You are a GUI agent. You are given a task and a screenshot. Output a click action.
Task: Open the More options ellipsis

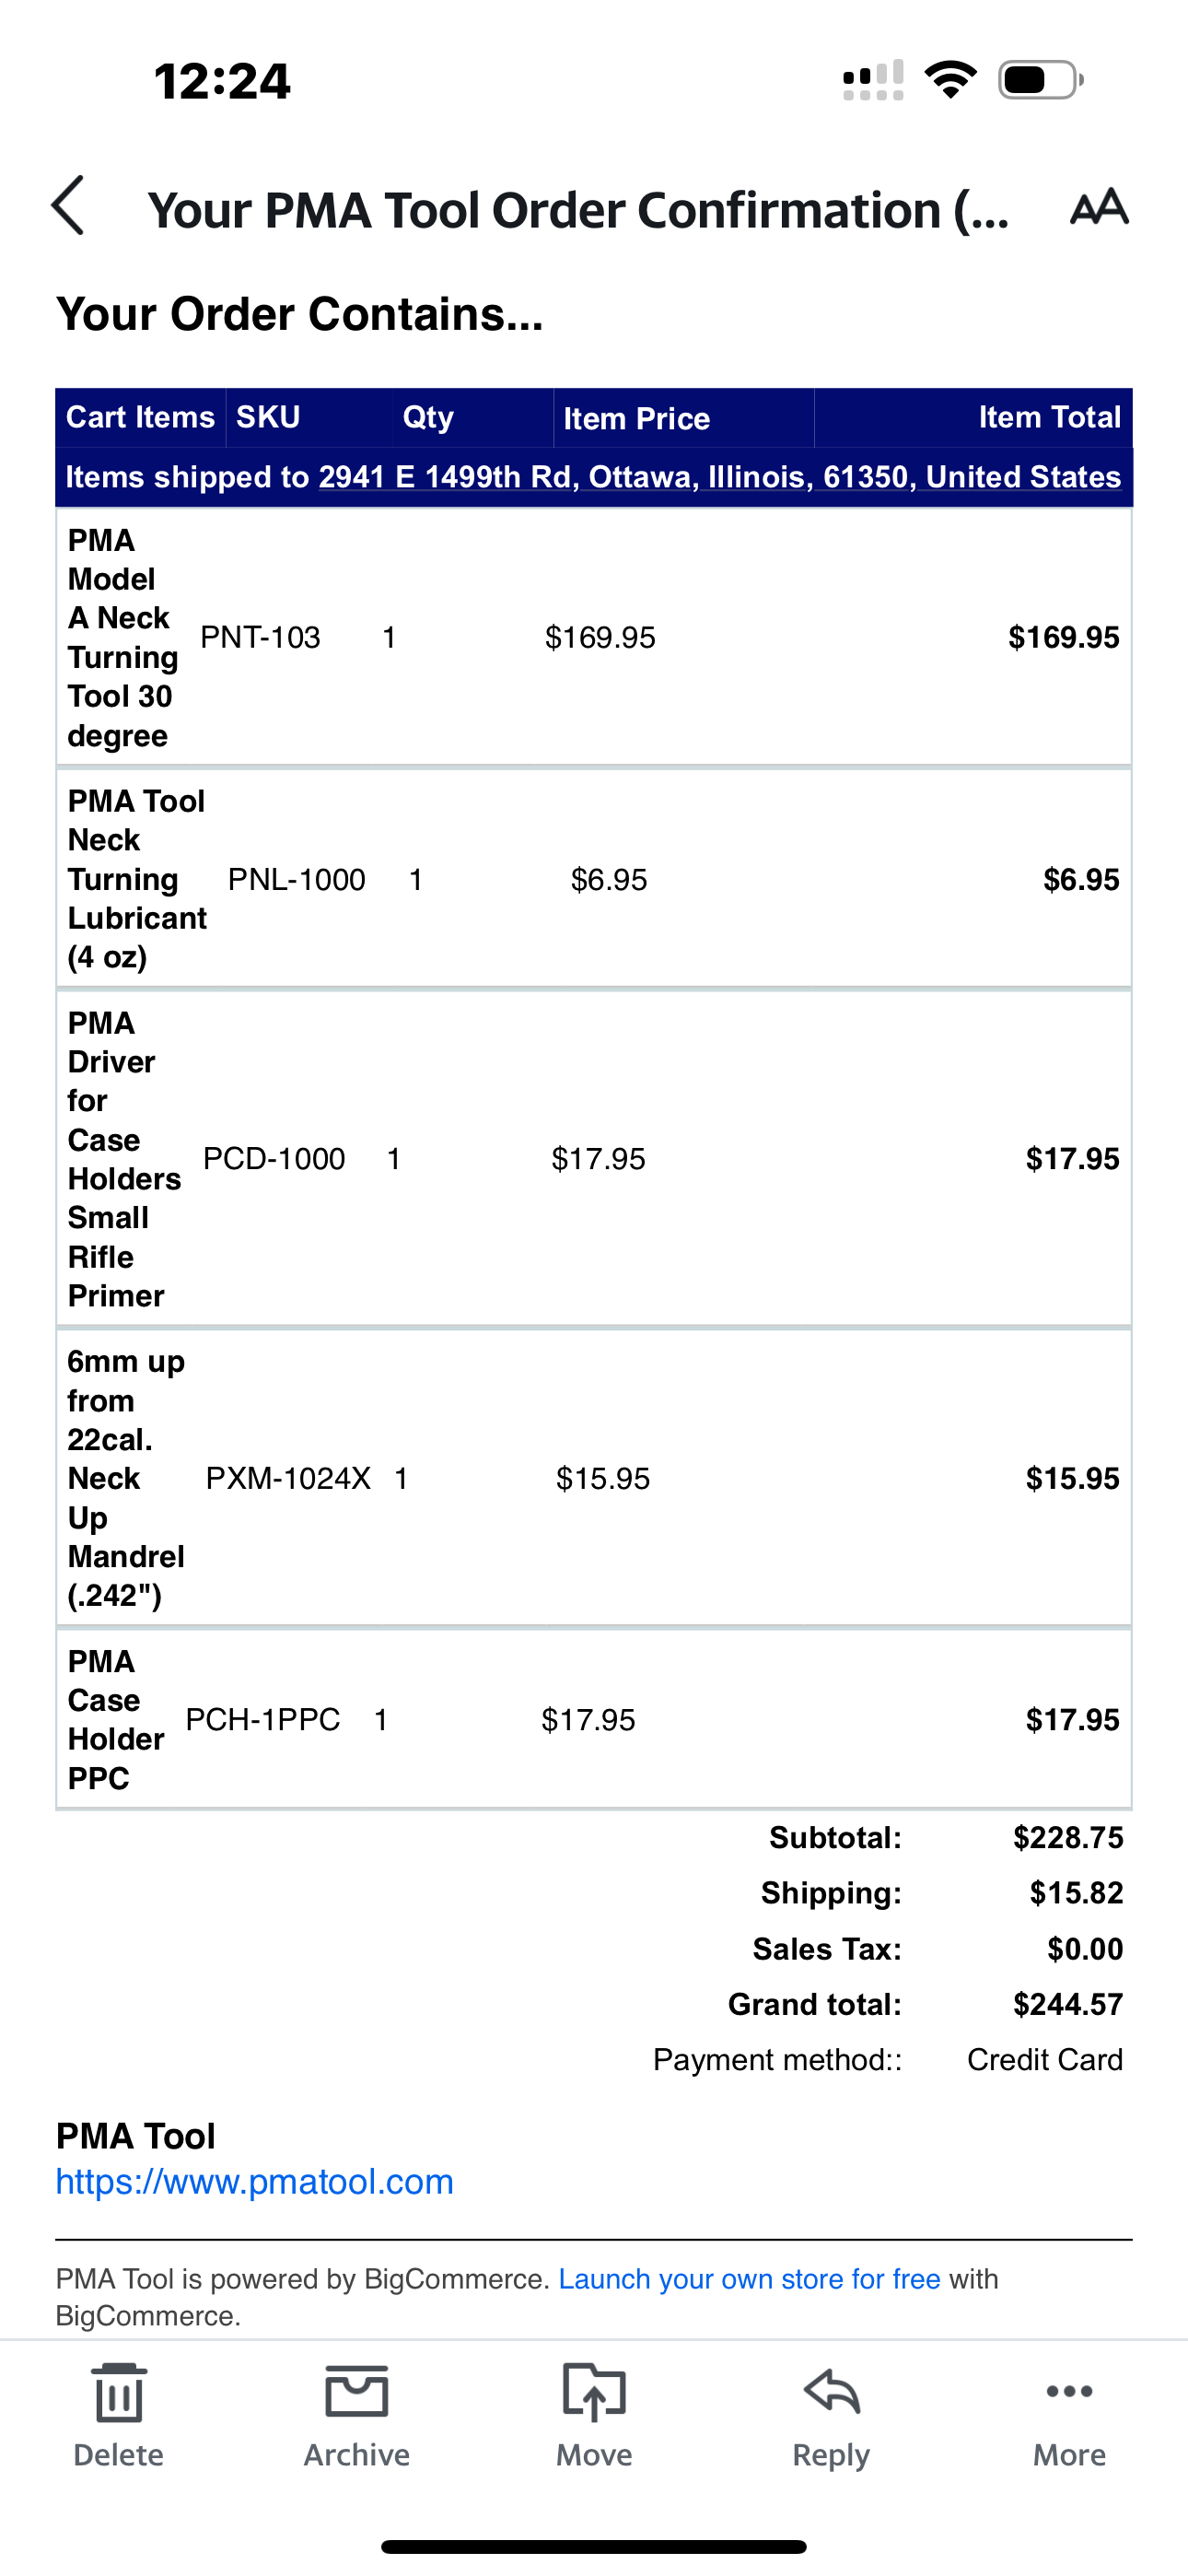click(1069, 2392)
